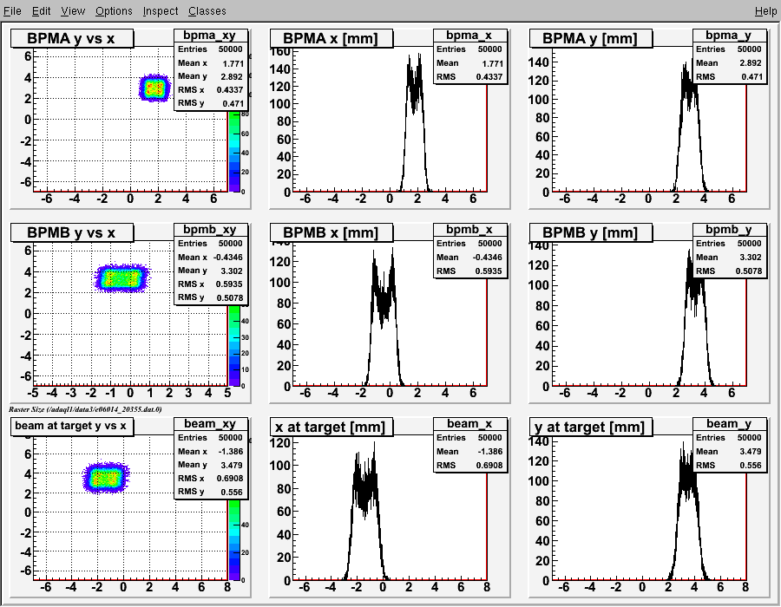Select the 'BPMA y vs x' title box
Screen dimensions: 781x607
(x=72, y=38)
